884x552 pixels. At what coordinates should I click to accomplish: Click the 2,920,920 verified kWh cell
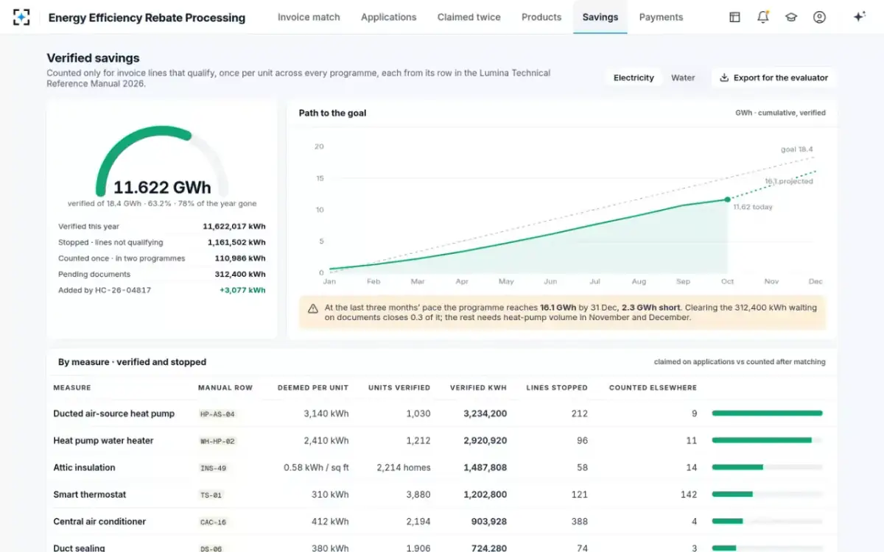[485, 441]
